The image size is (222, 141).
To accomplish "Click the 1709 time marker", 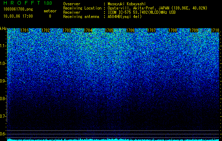I will point(194,30).
